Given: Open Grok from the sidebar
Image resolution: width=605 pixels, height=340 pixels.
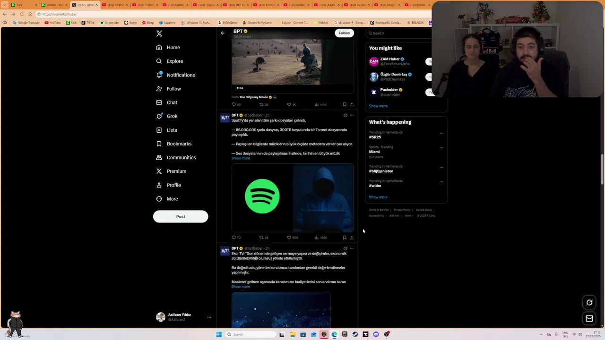Looking at the screenshot, I should (x=167, y=116).
